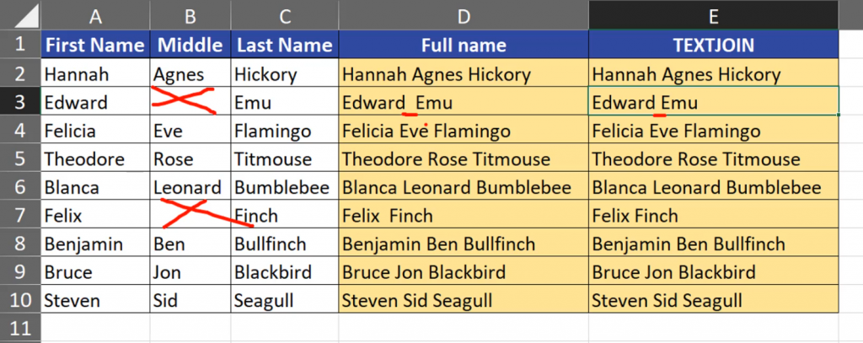
Task: Click the "Agnes" middle name cell
Action: (x=190, y=73)
